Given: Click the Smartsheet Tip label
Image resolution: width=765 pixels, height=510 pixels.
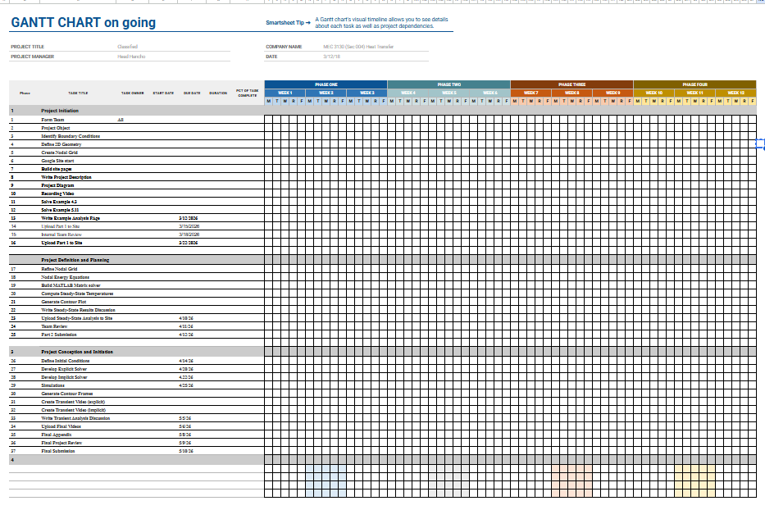Looking at the screenshot, I should click(x=289, y=22).
